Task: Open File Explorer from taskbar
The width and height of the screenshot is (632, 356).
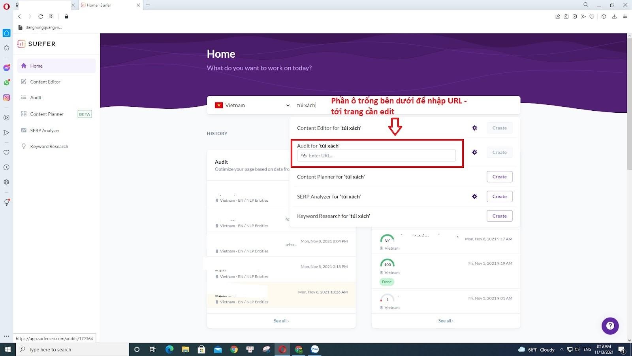Action: click(x=186, y=349)
